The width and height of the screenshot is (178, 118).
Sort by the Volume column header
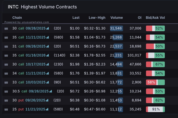point(117,18)
